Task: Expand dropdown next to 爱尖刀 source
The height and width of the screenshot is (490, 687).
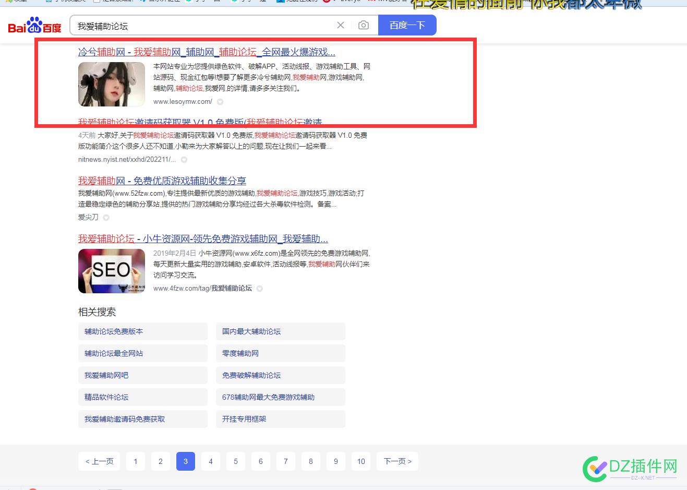Action: (106, 218)
